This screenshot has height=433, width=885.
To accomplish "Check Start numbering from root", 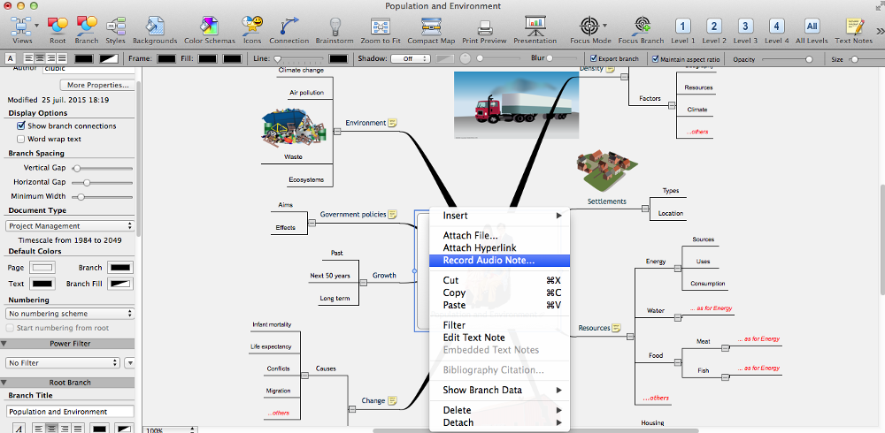I will coord(9,328).
